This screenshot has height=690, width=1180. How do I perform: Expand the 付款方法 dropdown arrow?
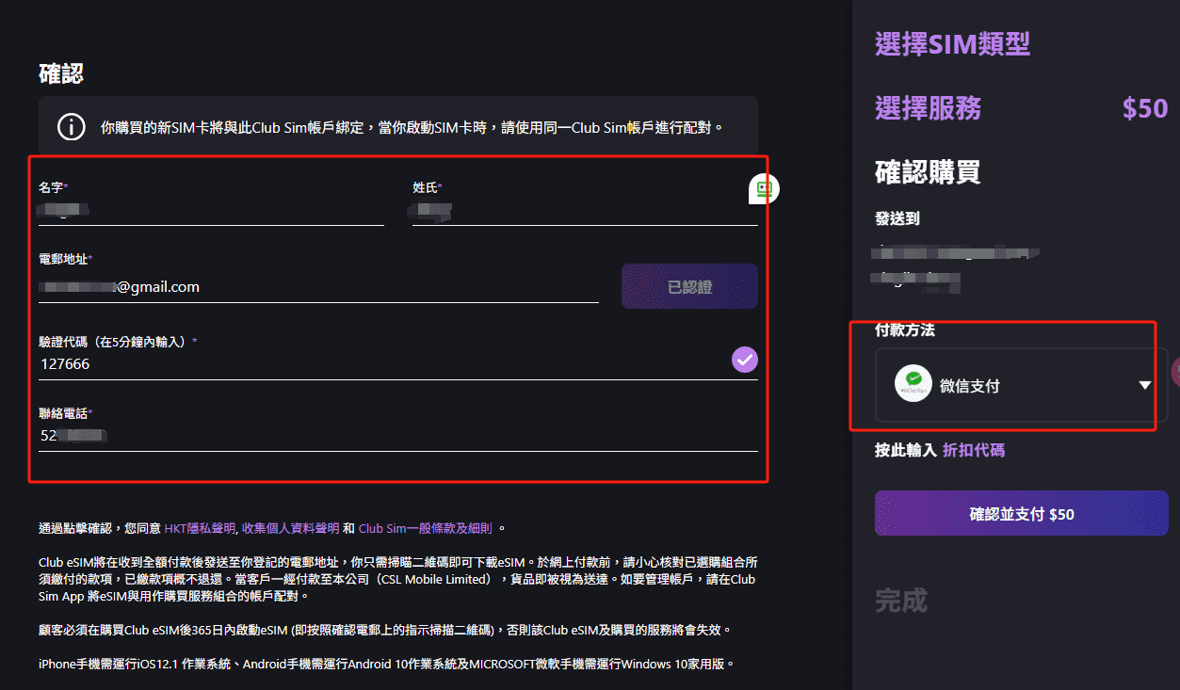[x=1145, y=385]
